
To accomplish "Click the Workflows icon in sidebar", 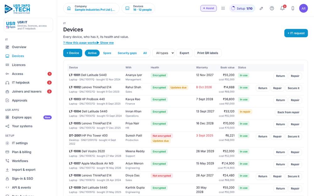I will click(x=7, y=161).
